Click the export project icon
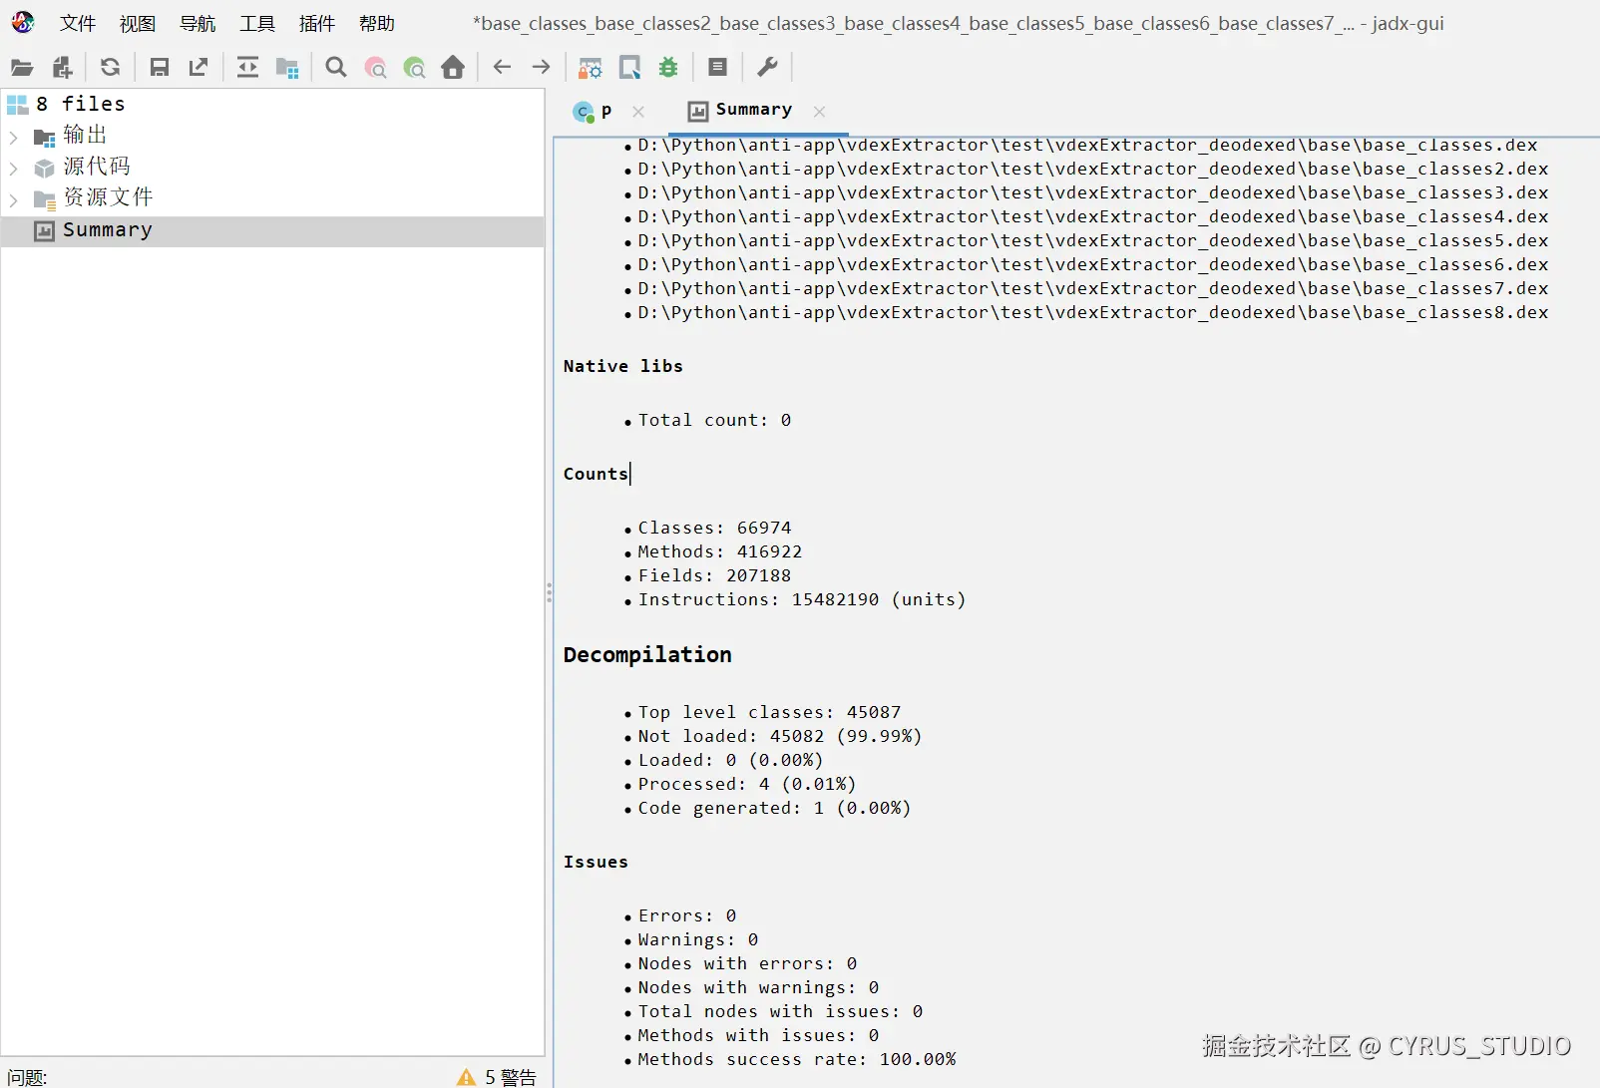 click(199, 67)
